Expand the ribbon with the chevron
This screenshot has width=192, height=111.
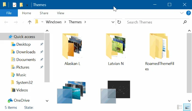click(182, 13)
